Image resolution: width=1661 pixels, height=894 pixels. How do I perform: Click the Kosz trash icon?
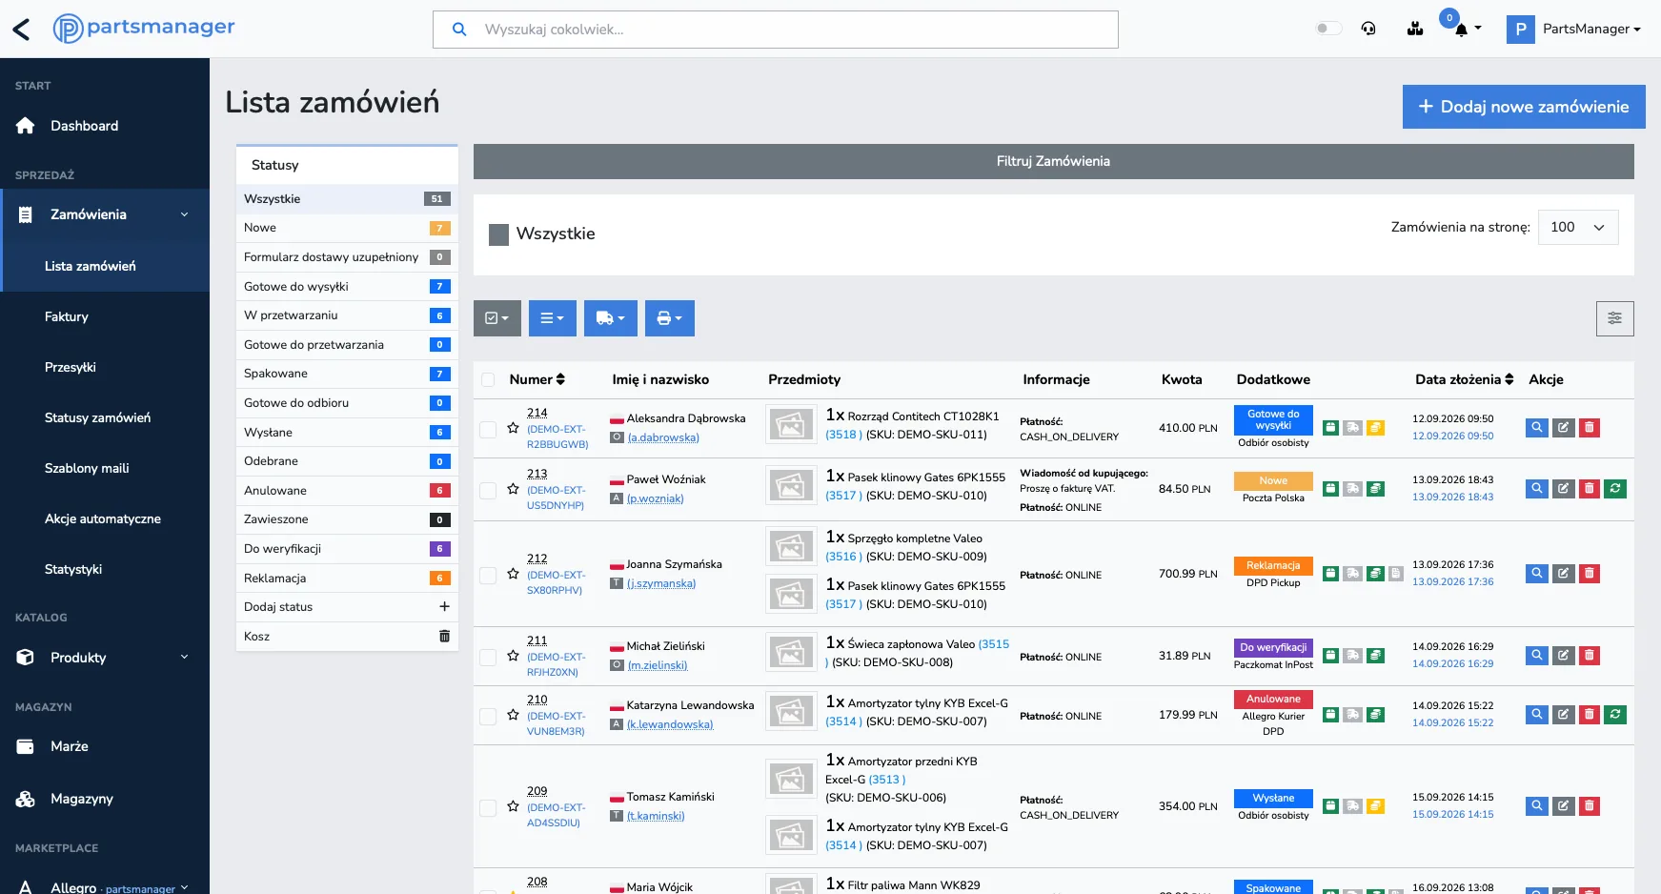click(x=444, y=636)
